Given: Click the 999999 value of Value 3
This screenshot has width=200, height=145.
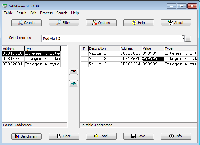Looking at the screenshot, I should click(x=153, y=64).
